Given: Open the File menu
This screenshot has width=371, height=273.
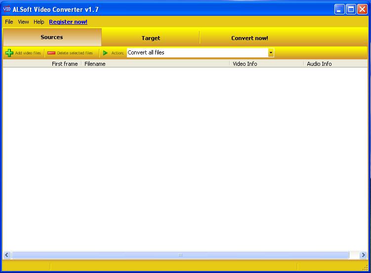Looking at the screenshot, I should tap(9, 22).
